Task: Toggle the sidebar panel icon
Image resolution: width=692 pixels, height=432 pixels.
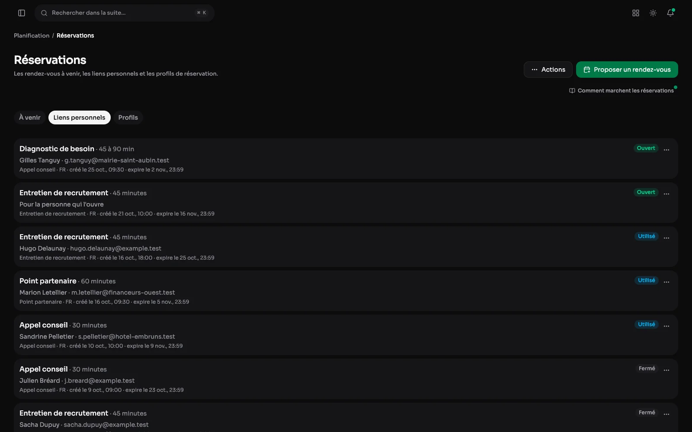Action: 22,13
